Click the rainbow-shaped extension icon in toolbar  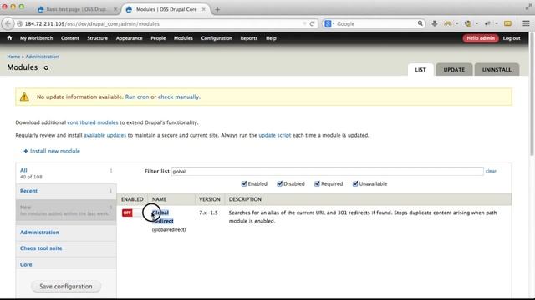tap(448, 23)
